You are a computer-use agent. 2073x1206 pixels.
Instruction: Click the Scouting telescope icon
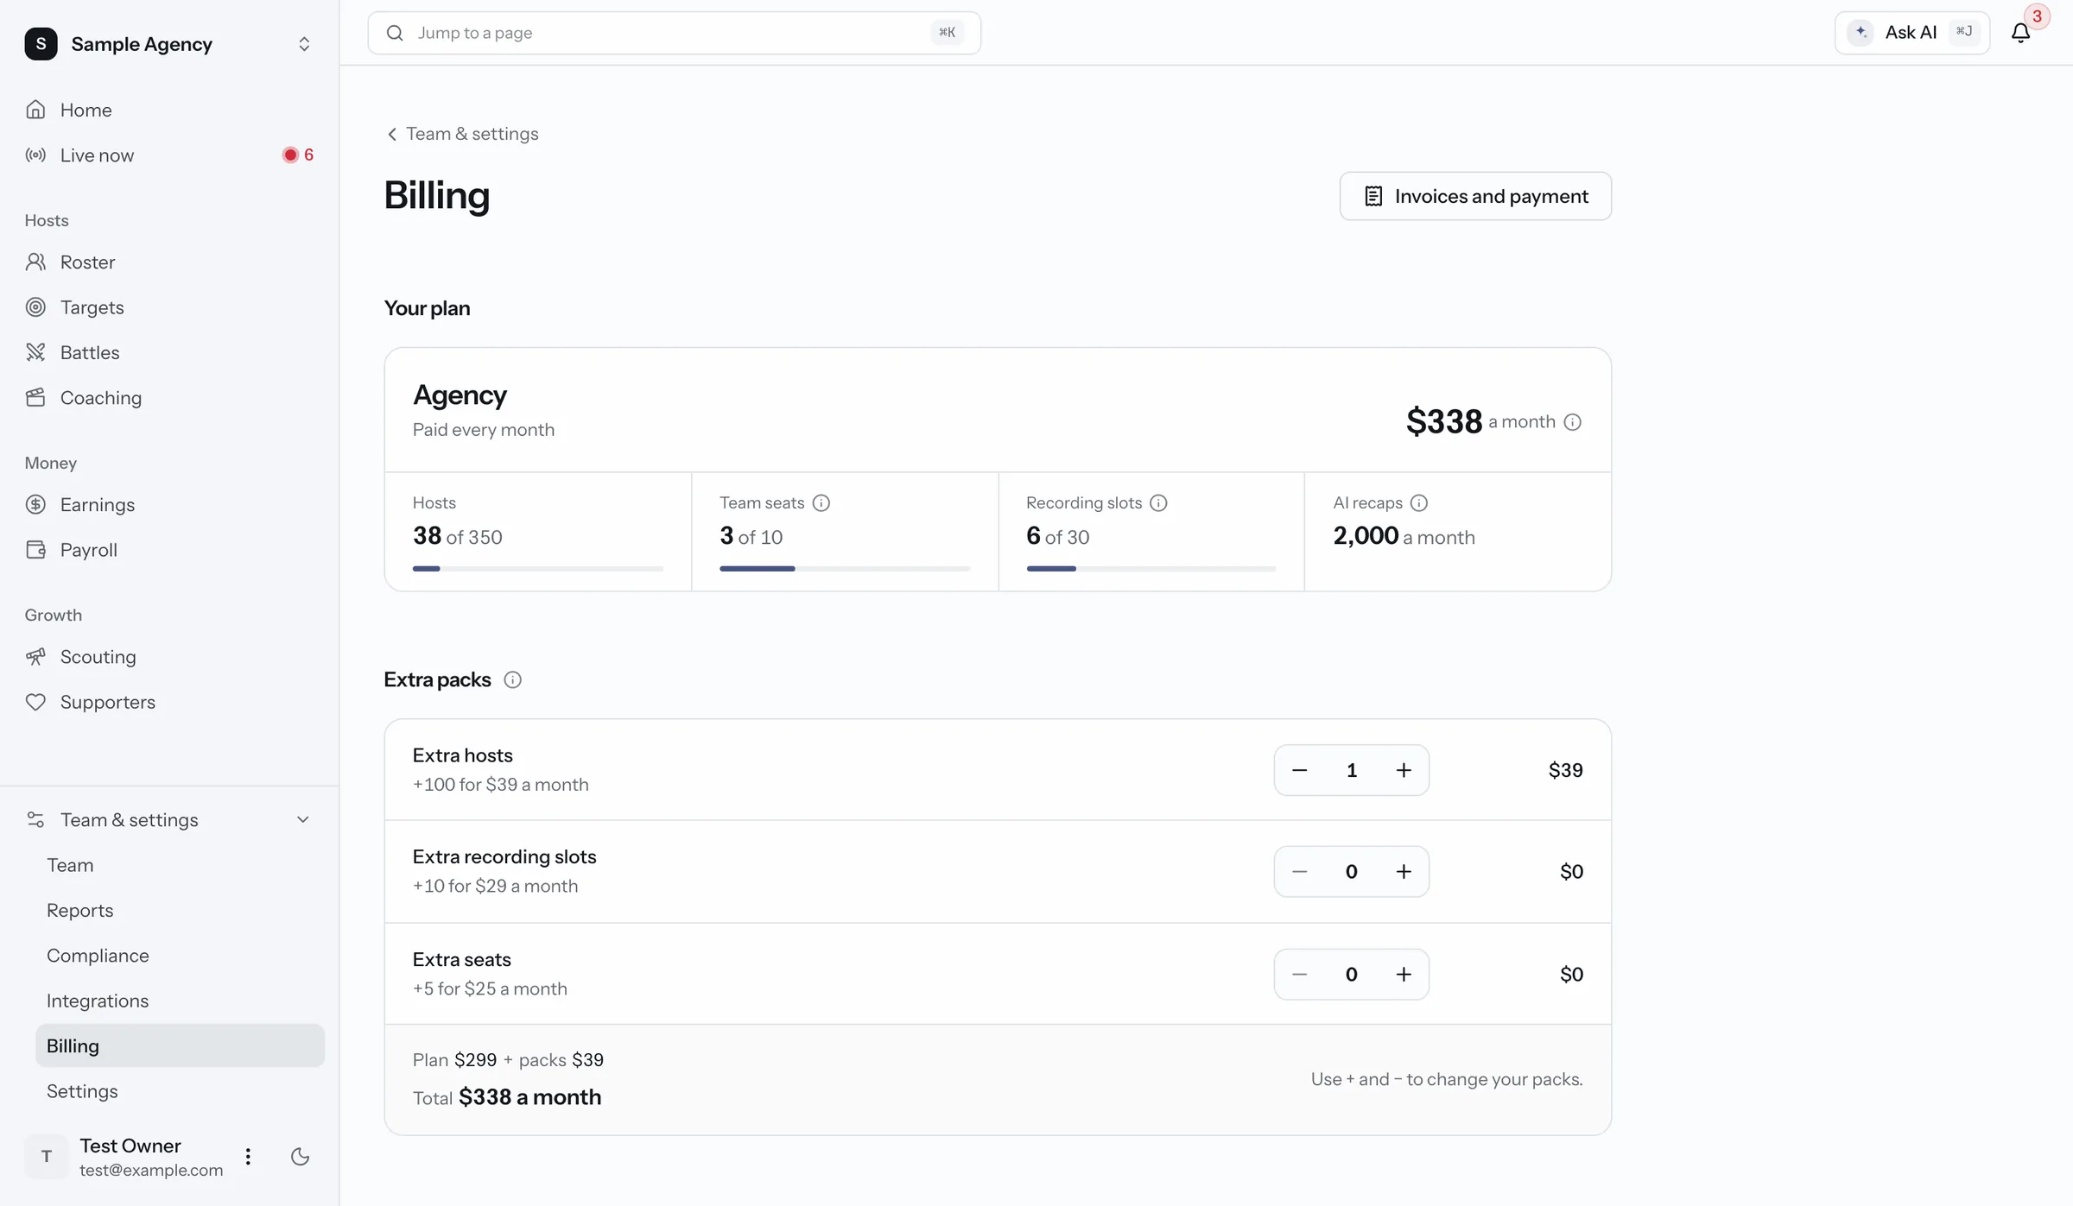point(35,657)
